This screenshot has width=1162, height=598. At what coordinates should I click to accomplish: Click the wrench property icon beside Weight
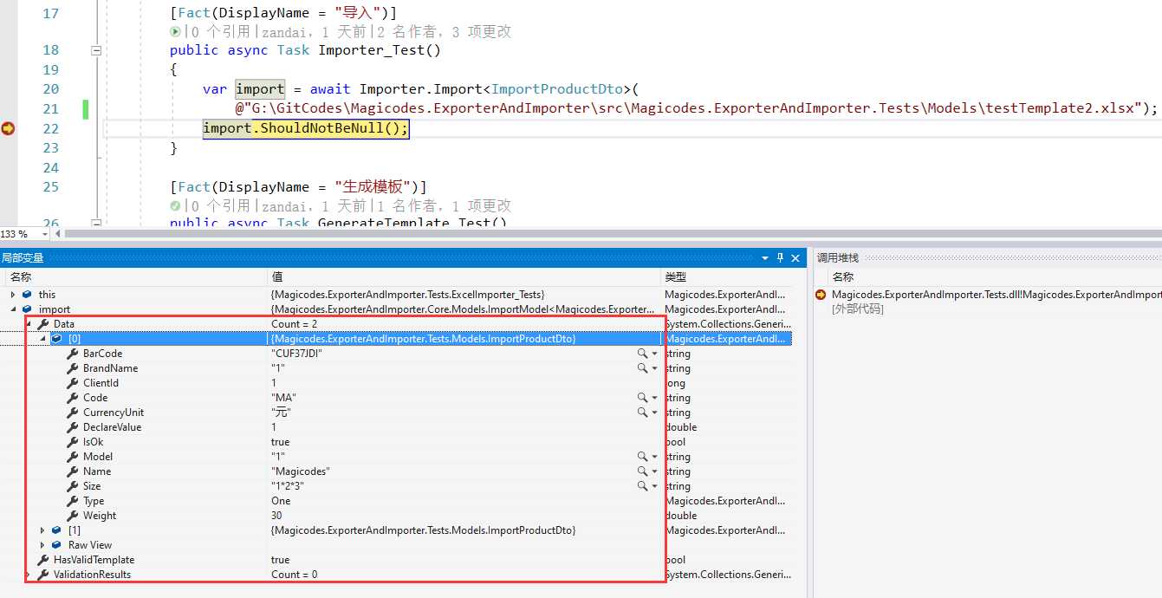point(73,516)
